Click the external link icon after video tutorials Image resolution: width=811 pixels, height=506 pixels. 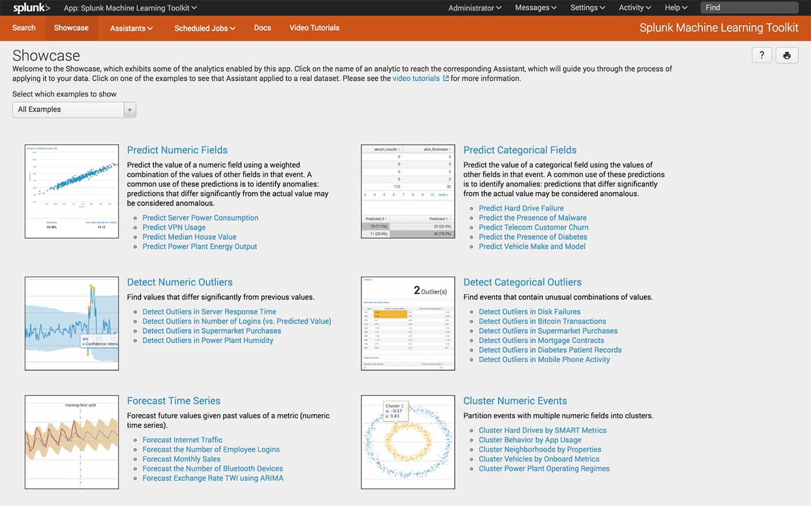point(446,78)
